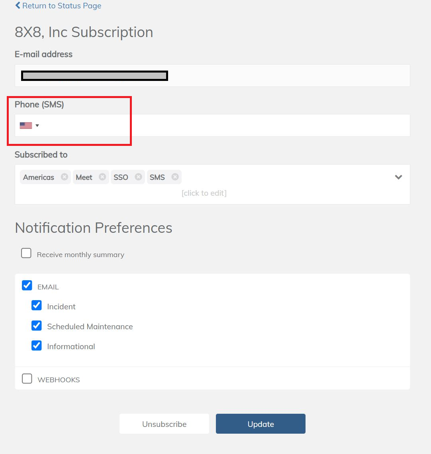Click the back chevron icon beside Return to Status Page
431x454 pixels.
18,6
